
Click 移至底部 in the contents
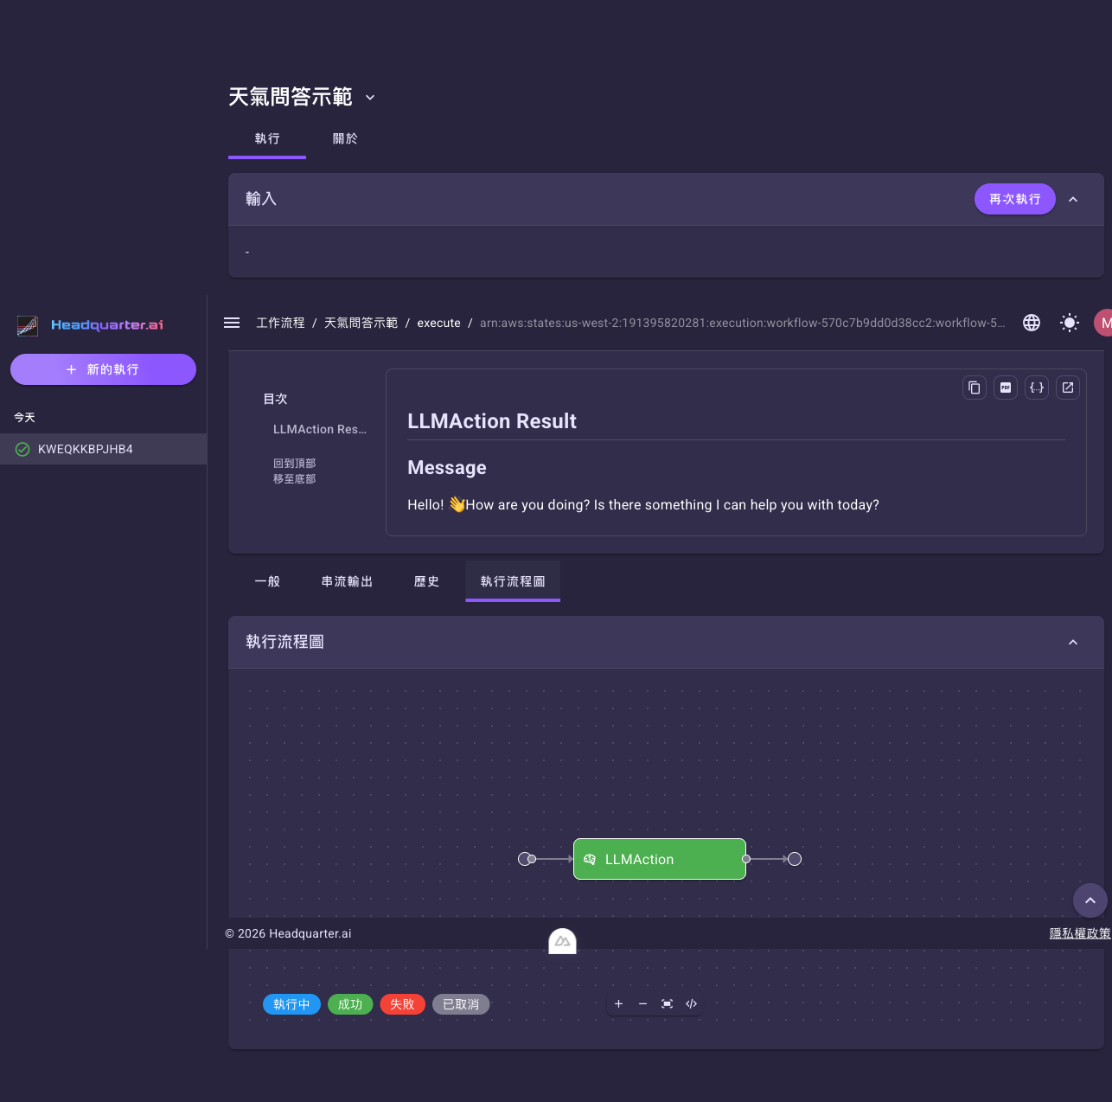[x=295, y=478]
